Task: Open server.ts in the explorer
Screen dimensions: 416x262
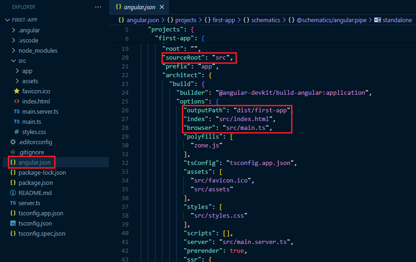Action: 29,203
